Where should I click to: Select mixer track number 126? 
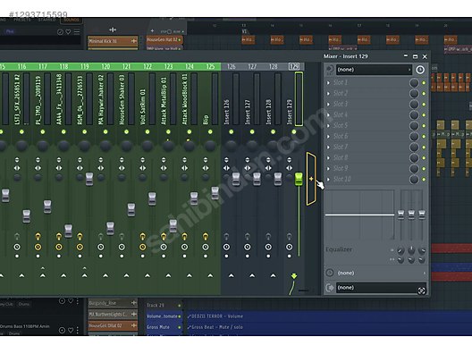[x=232, y=66]
